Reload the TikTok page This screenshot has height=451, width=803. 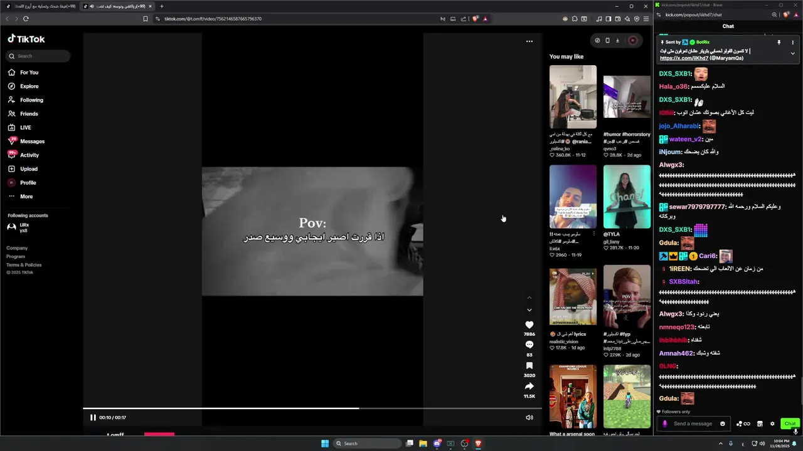point(26,19)
